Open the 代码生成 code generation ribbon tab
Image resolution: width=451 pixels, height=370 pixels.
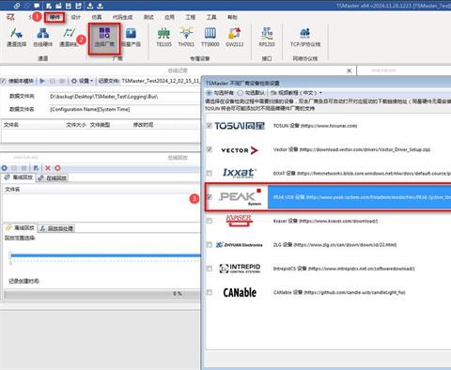(122, 17)
